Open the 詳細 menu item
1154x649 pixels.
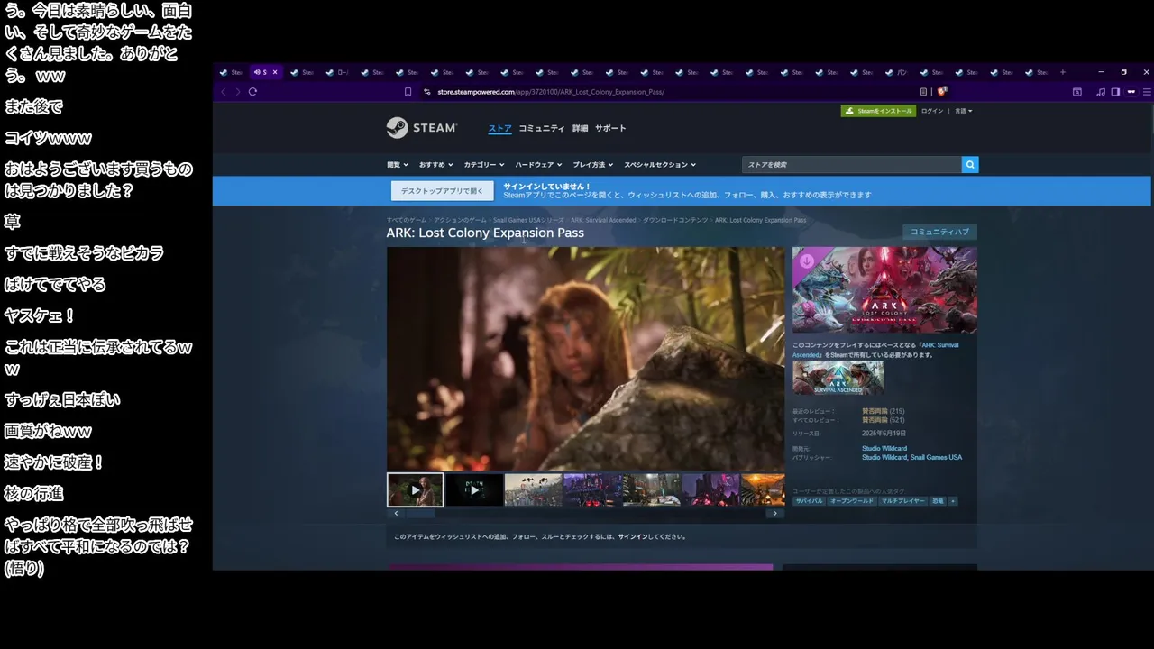[580, 128]
